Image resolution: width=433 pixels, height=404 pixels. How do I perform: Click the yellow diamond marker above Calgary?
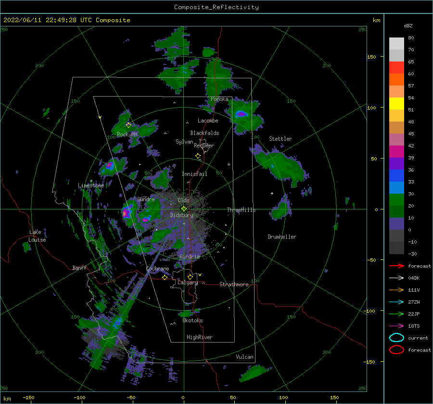tap(190, 277)
